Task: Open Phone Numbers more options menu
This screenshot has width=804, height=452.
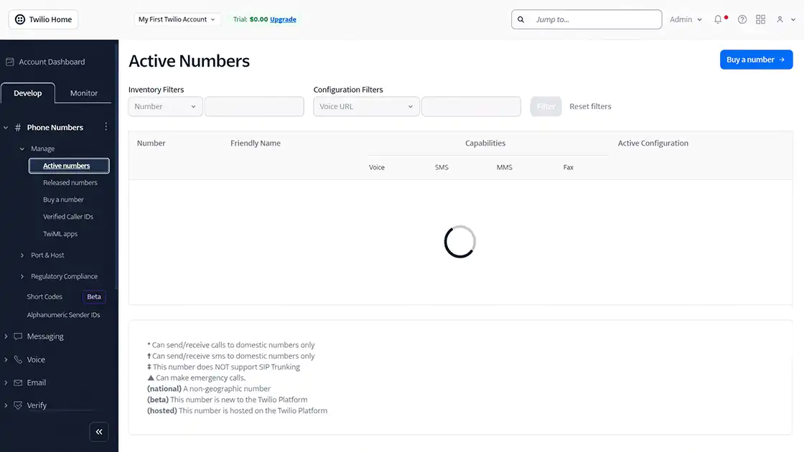Action: [x=106, y=126]
